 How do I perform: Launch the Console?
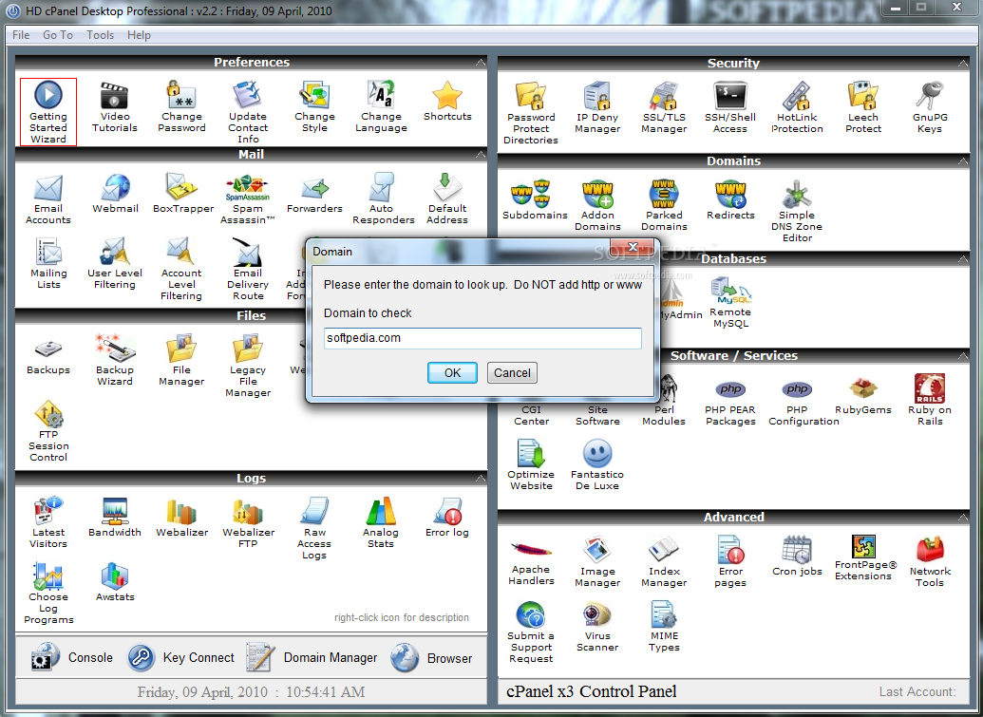click(x=72, y=657)
